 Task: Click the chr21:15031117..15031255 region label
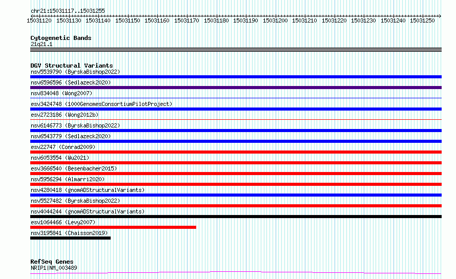click(68, 11)
